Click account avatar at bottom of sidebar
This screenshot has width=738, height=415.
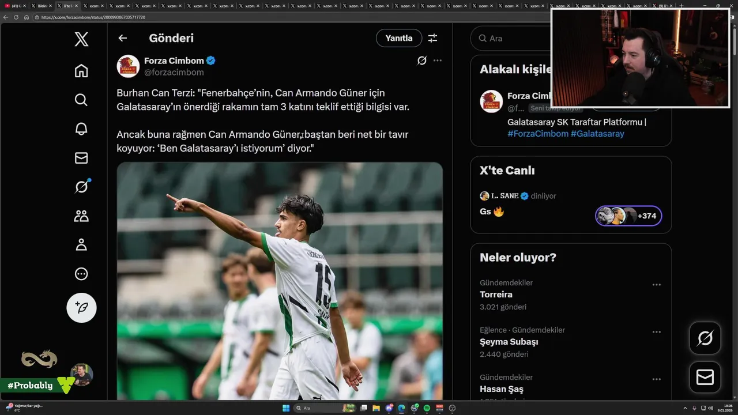[81, 375]
